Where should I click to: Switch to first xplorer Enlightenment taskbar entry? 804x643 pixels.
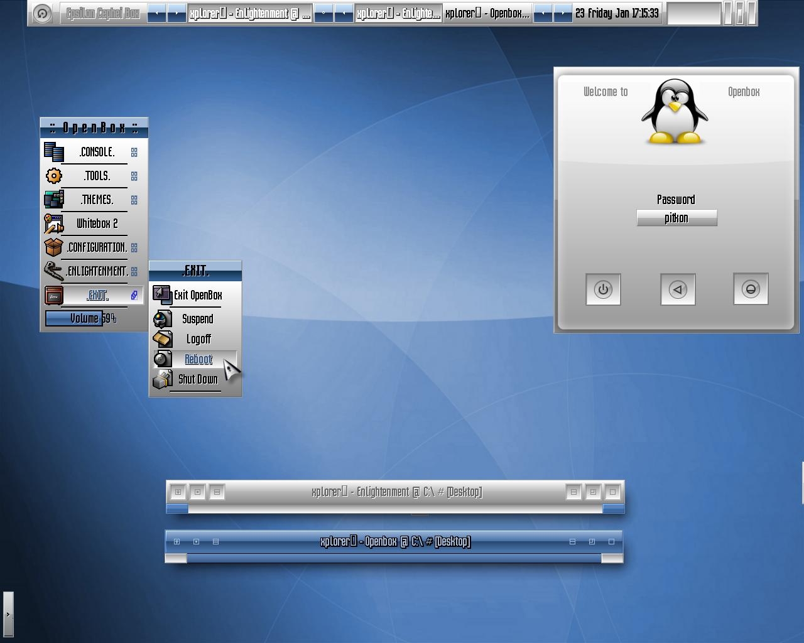tap(250, 13)
